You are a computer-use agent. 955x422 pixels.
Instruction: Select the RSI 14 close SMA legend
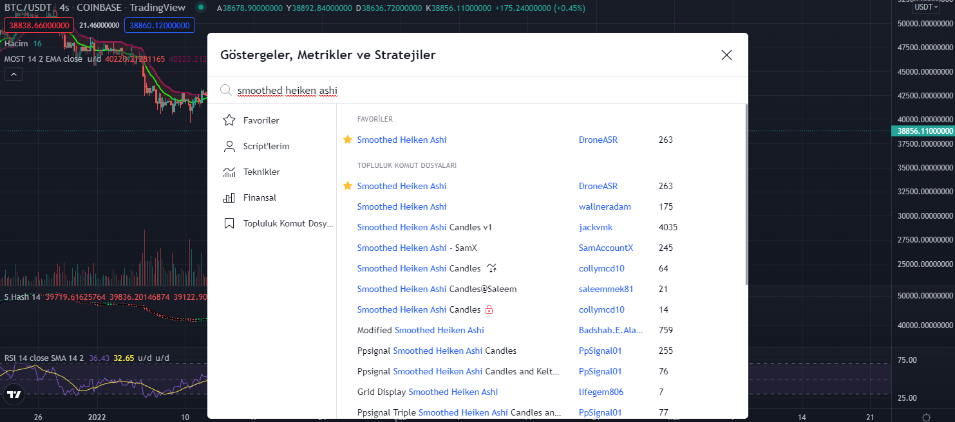(x=44, y=358)
